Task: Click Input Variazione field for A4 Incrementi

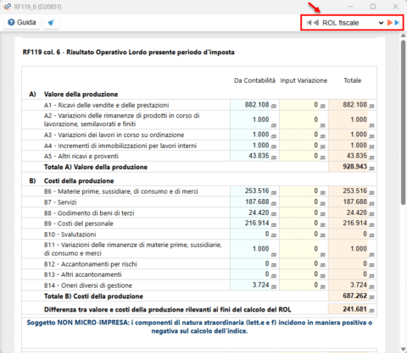Action: click(x=304, y=146)
